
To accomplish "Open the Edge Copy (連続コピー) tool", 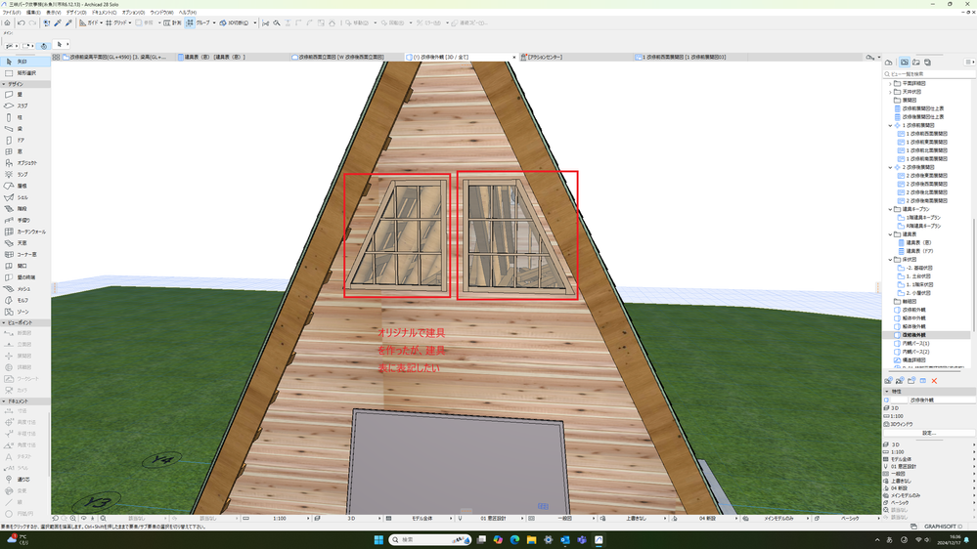I will (x=469, y=23).
